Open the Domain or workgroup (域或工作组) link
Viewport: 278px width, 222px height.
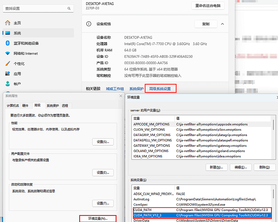[x=115, y=89]
